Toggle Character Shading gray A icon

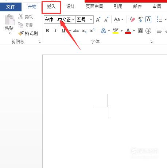pos(140,31)
